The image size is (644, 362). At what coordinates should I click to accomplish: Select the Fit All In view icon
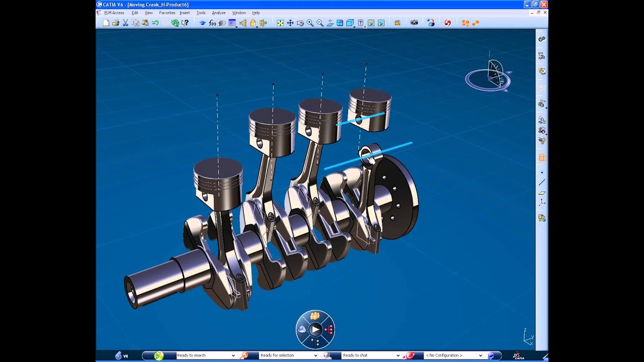280,23
